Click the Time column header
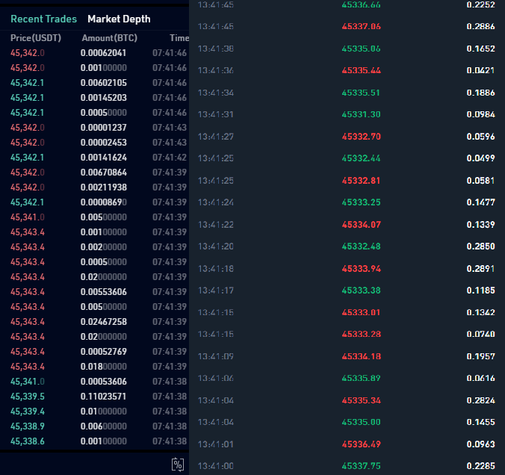The width and height of the screenshot is (505, 475). tap(179, 38)
